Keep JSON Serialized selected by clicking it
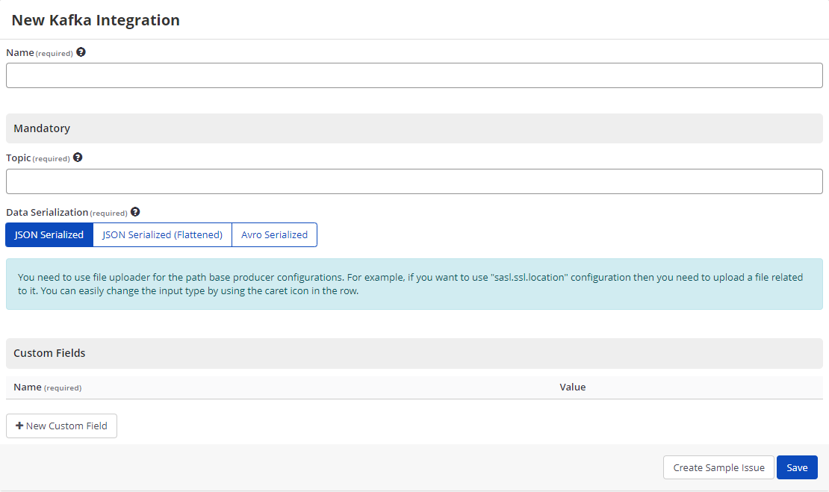The width and height of the screenshot is (829, 492). pos(49,234)
